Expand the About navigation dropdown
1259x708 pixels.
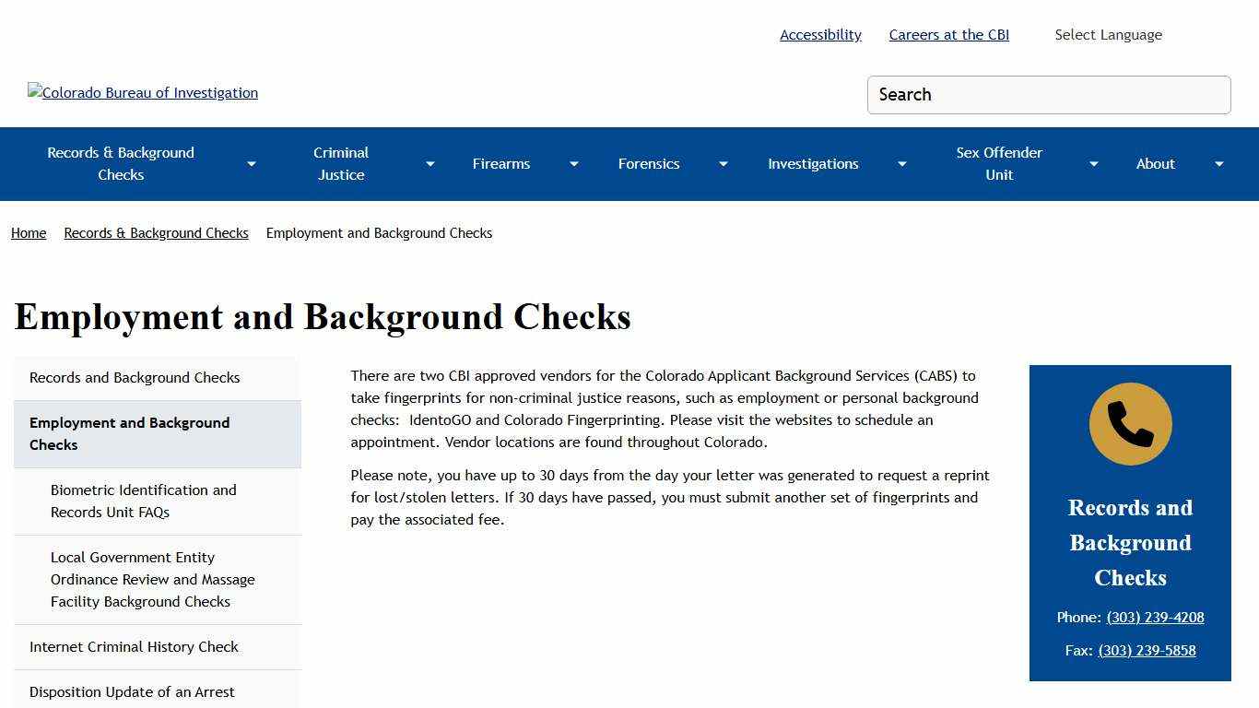point(1218,163)
